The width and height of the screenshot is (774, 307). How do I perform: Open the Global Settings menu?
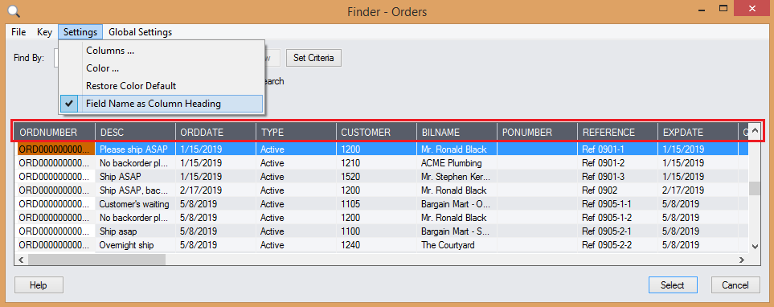(140, 32)
